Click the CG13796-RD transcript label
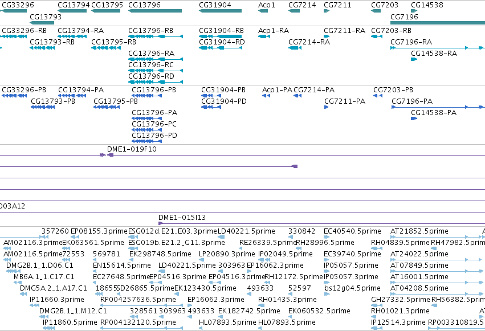Viewport: 485px width, 331px height. (x=151, y=76)
